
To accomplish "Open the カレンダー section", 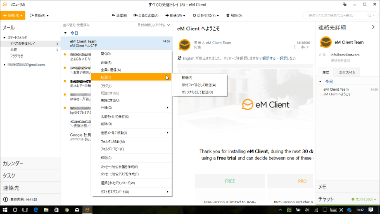I will [x=31, y=163].
